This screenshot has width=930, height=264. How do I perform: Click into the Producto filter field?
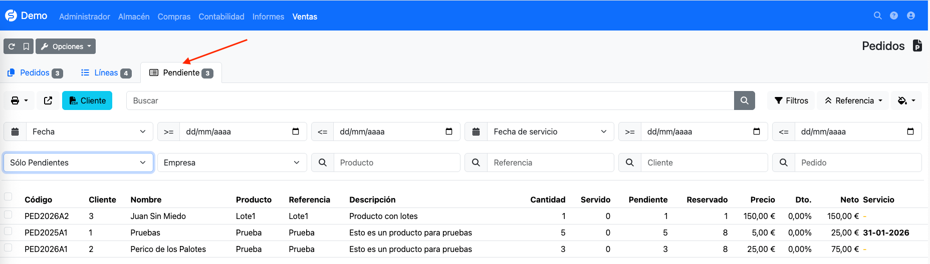[396, 162]
